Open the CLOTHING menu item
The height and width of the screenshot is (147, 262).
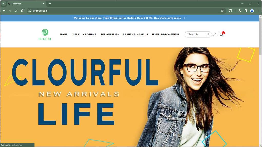(90, 34)
